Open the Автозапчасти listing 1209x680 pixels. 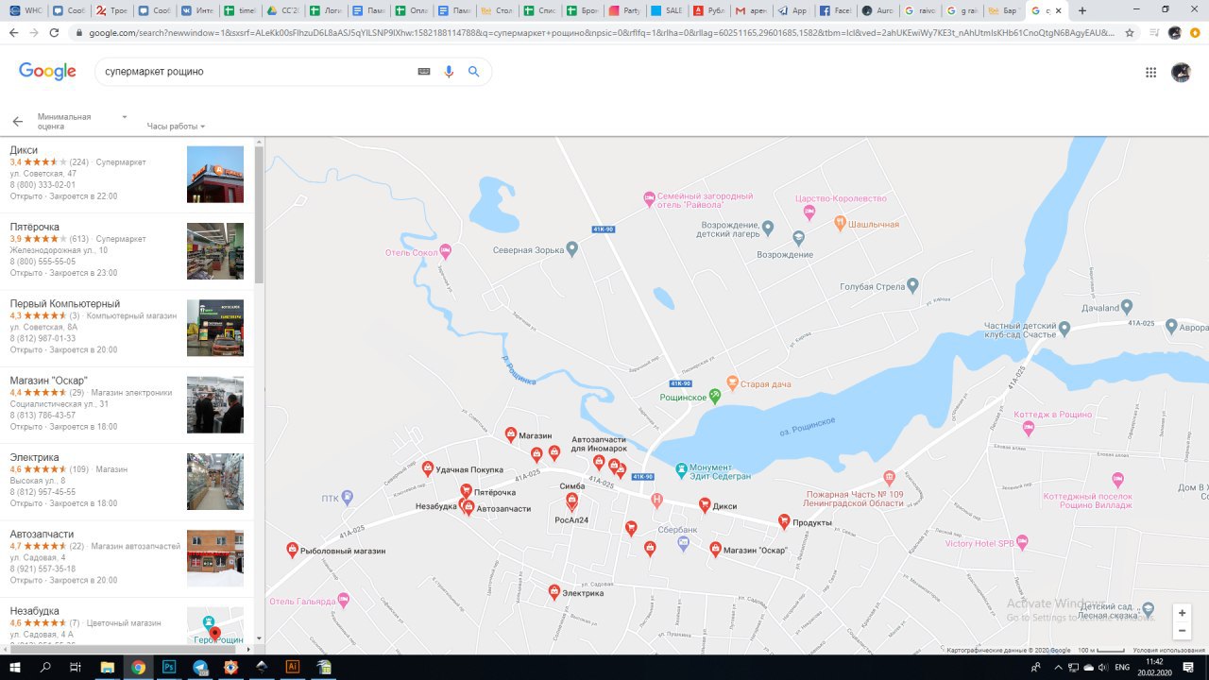[x=127, y=558]
